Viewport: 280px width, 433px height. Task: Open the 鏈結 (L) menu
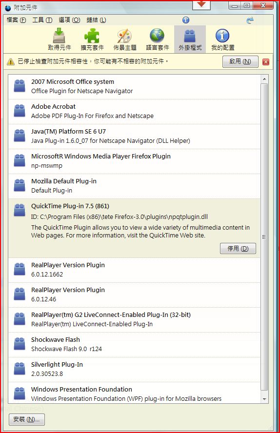click(96, 20)
